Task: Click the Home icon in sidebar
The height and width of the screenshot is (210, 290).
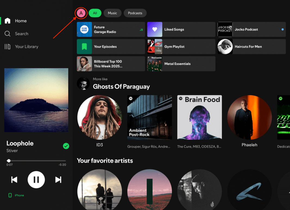Action: (x=8, y=21)
